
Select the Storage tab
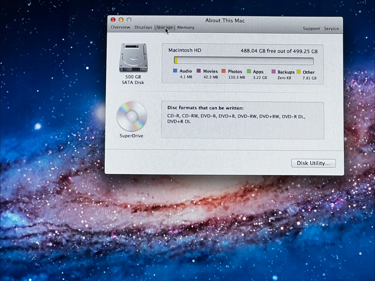[164, 27]
